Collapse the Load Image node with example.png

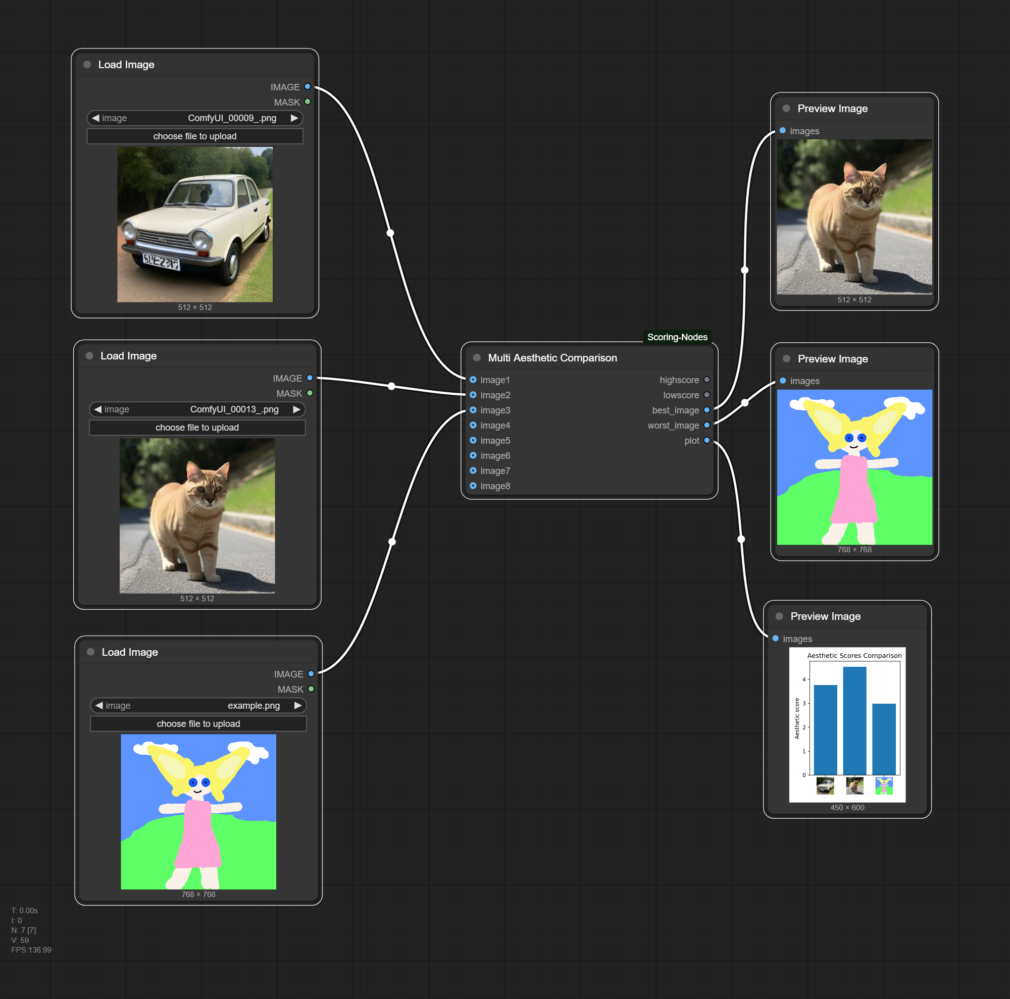pyautogui.click(x=90, y=652)
